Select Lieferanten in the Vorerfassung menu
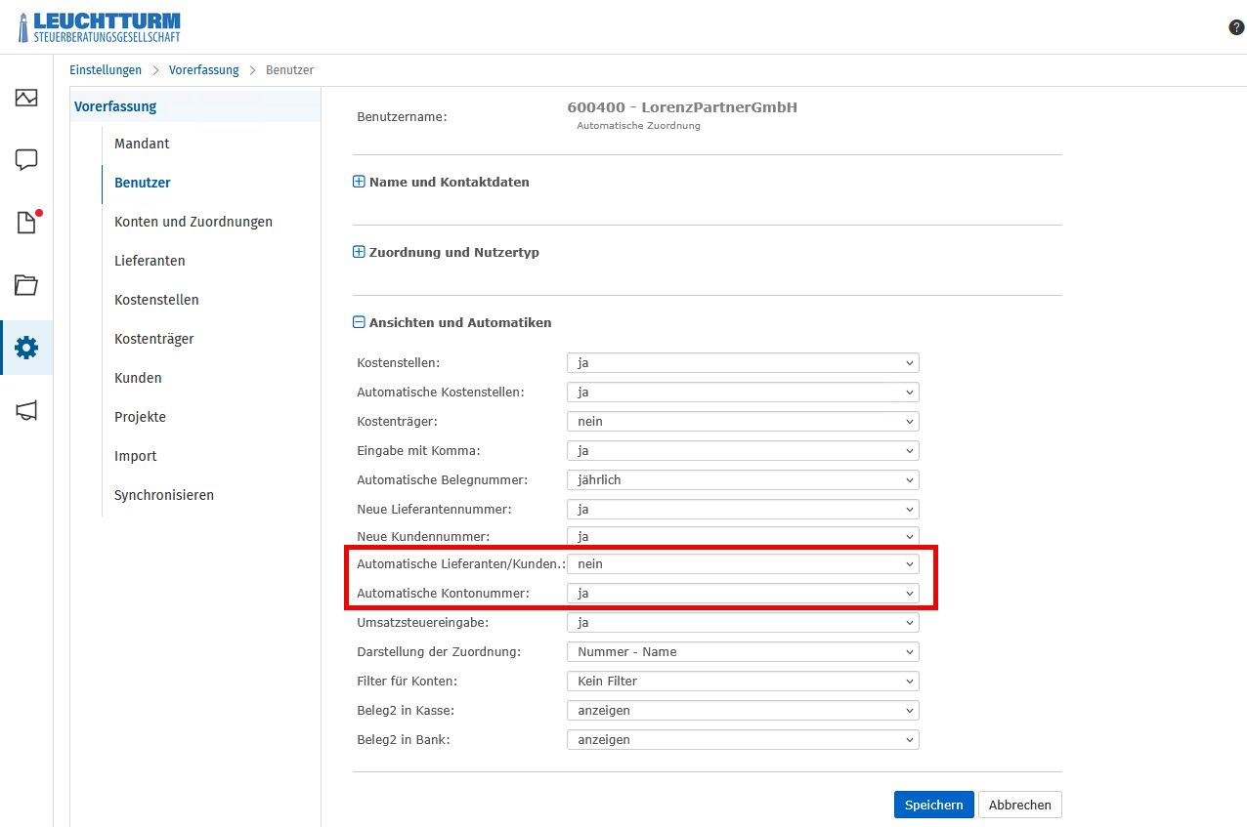 [x=150, y=261]
